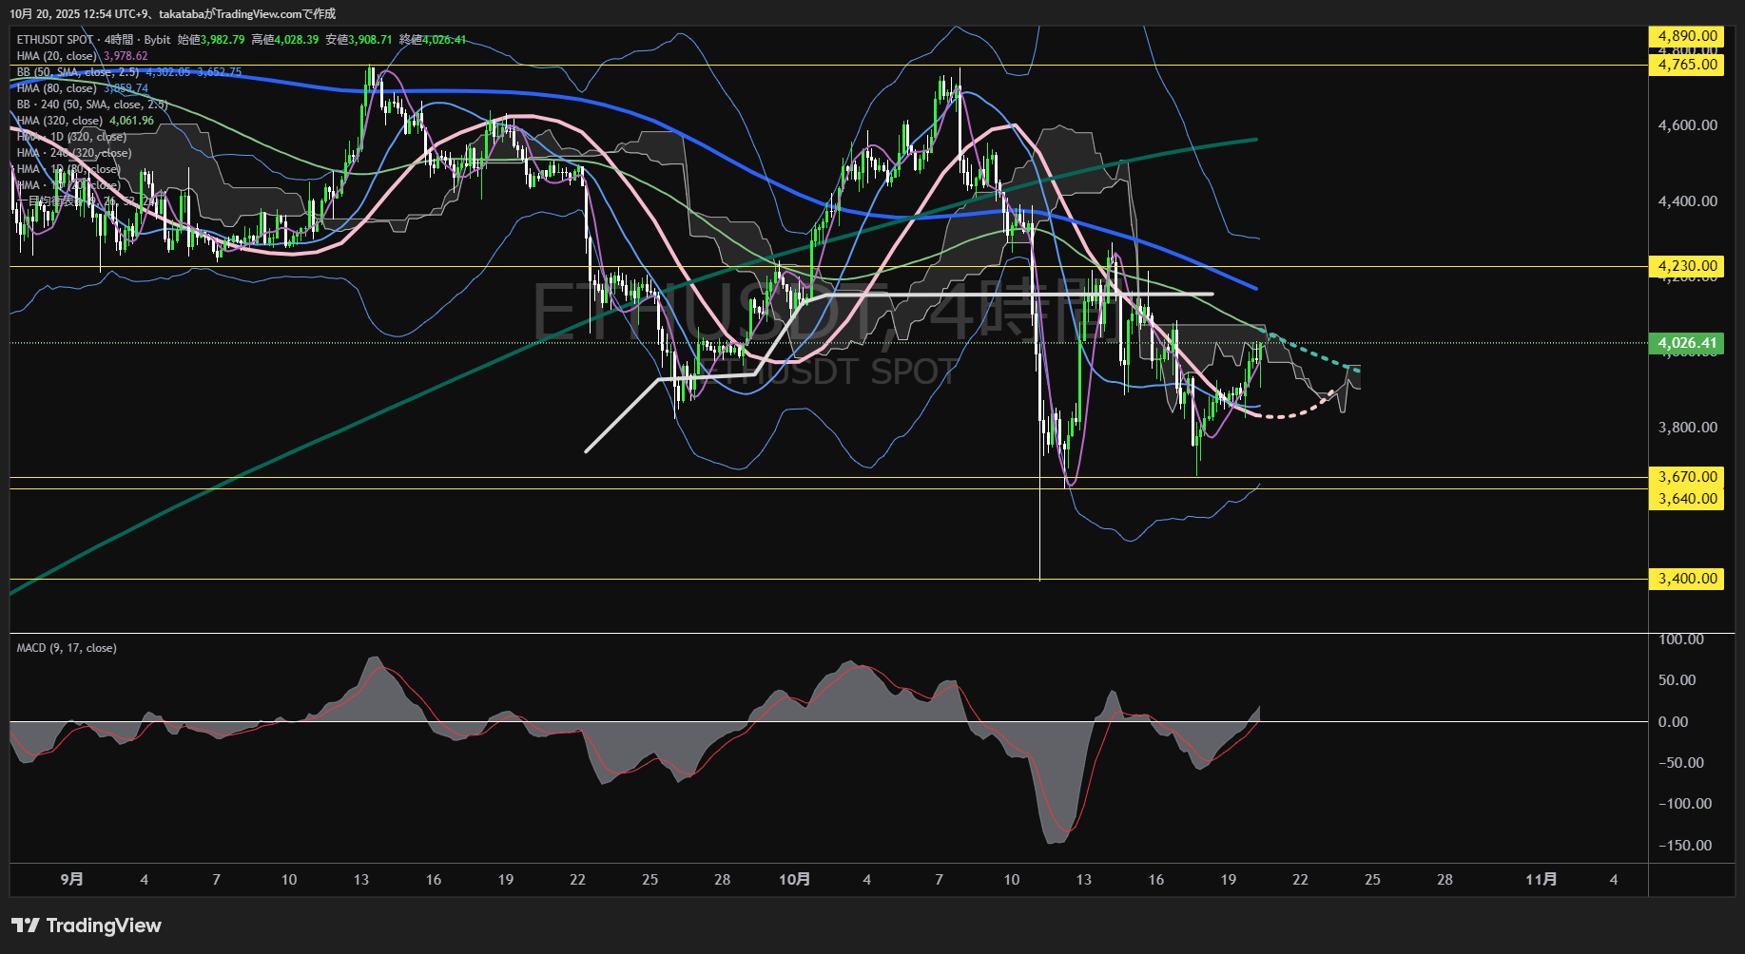Image resolution: width=1745 pixels, height=954 pixels.
Task: Click the yellow 4,890.00 price label
Action: pos(1686,36)
